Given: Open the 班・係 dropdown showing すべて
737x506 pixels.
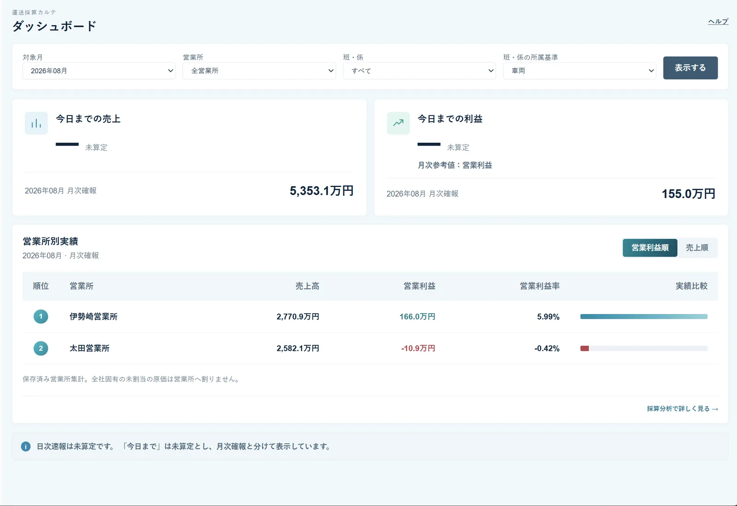Looking at the screenshot, I should 420,71.
